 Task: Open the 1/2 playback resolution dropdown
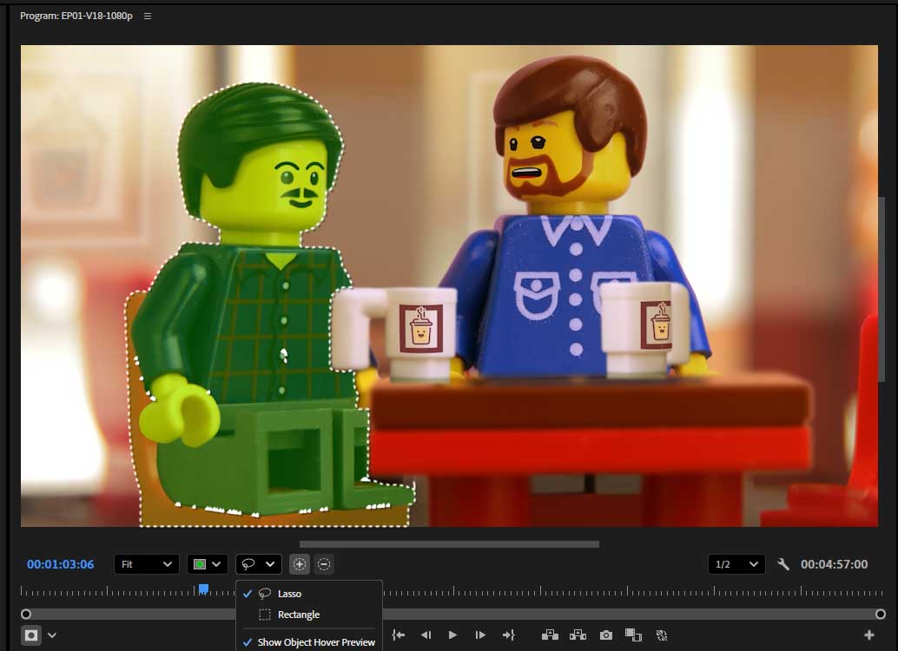coord(736,564)
